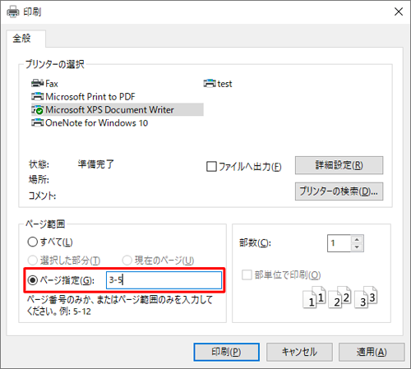Click the printer icon in the title bar

[x=13, y=12]
